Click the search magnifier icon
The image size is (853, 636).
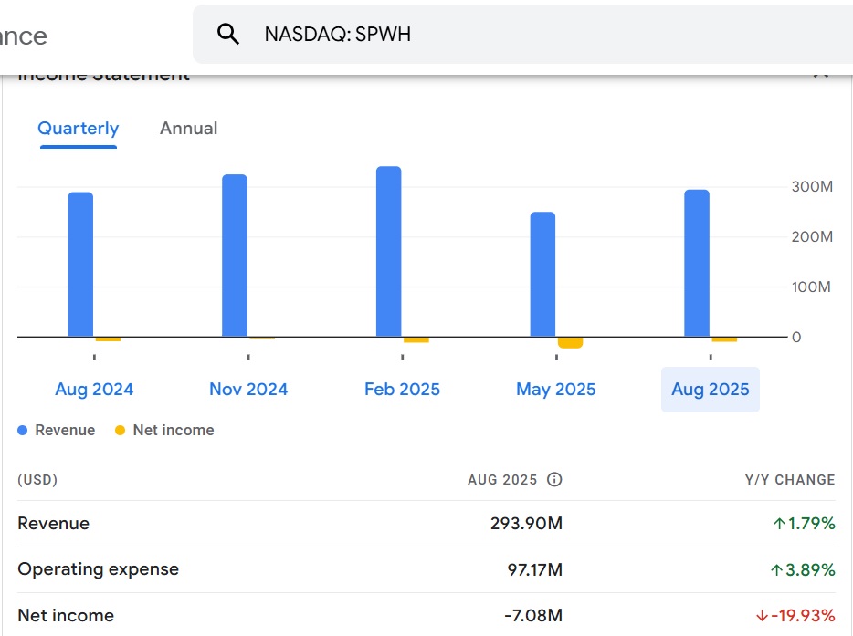228,35
